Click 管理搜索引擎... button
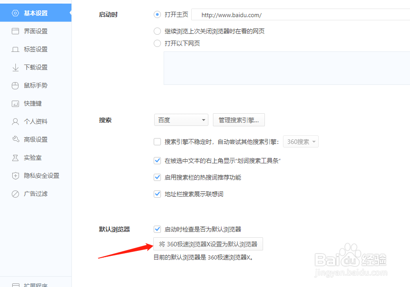410x287 pixels. 239,120
